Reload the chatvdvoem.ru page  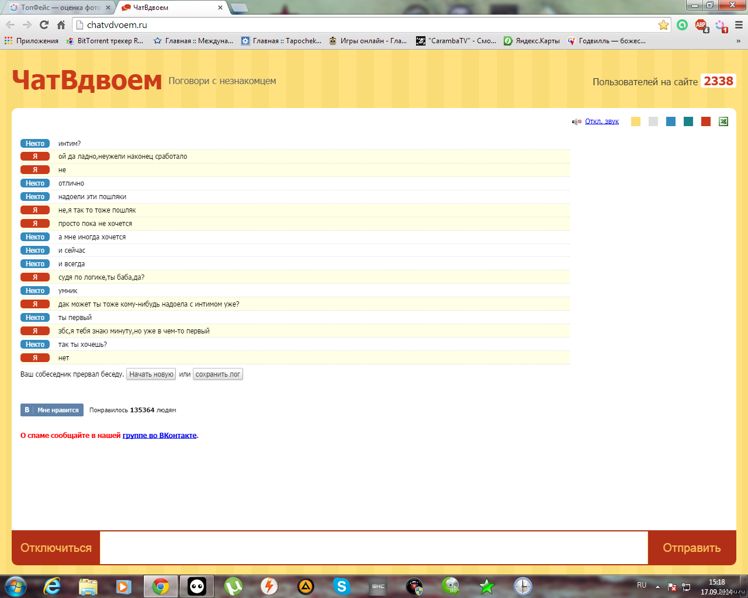[44, 25]
